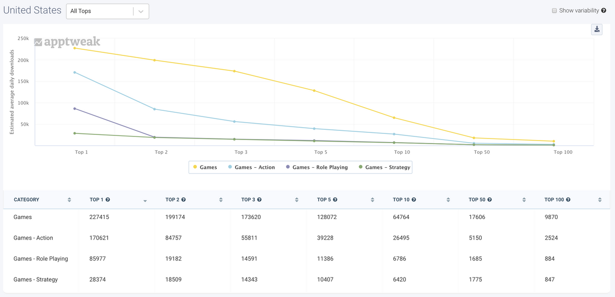Click the value 9870 in table

(551, 217)
